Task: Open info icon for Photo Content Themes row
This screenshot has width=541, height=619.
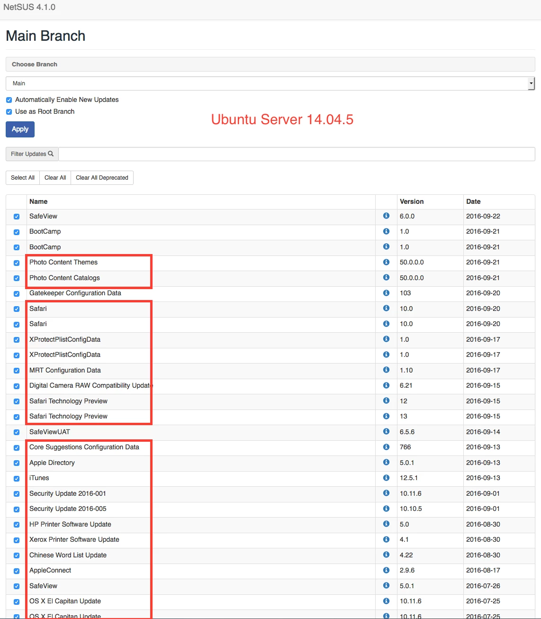Action: click(x=386, y=262)
